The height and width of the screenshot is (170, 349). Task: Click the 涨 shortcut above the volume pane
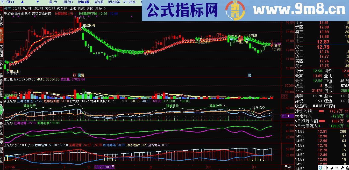(75, 75)
